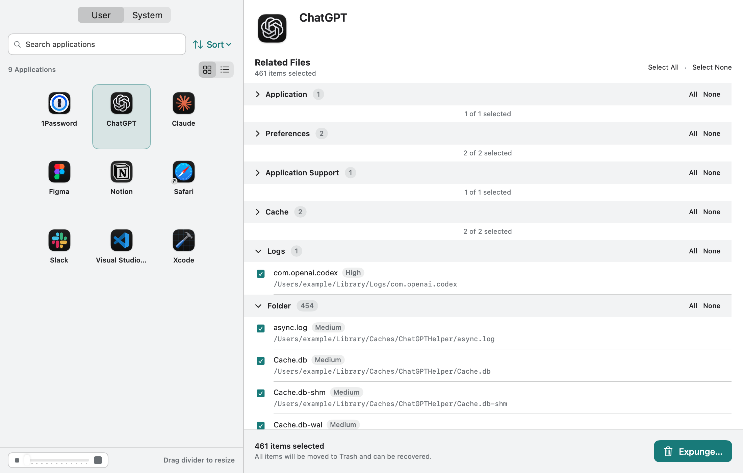Focus the Search applications field
This screenshot has height=473, width=743.
[x=97, y=44]
